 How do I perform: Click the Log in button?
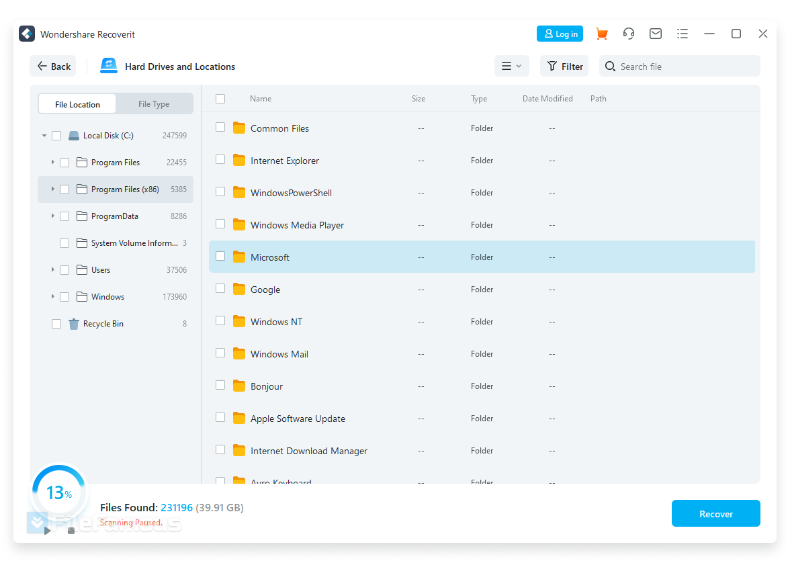click(x=560, y=34)
